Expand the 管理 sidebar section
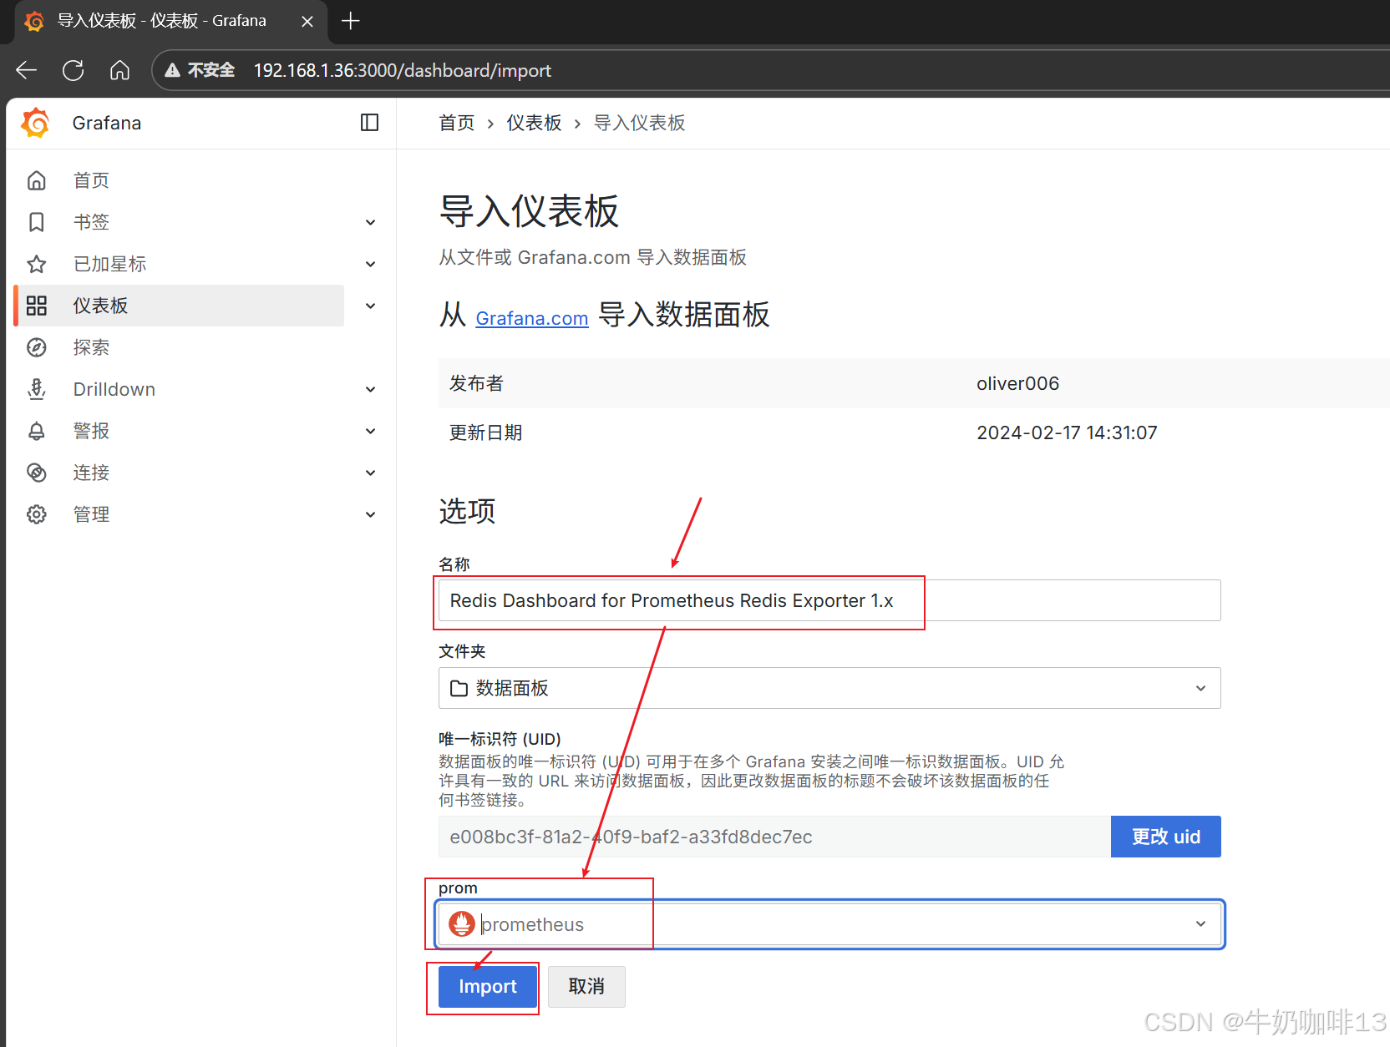This screenshot has width=1390, height=1047. 371,514
